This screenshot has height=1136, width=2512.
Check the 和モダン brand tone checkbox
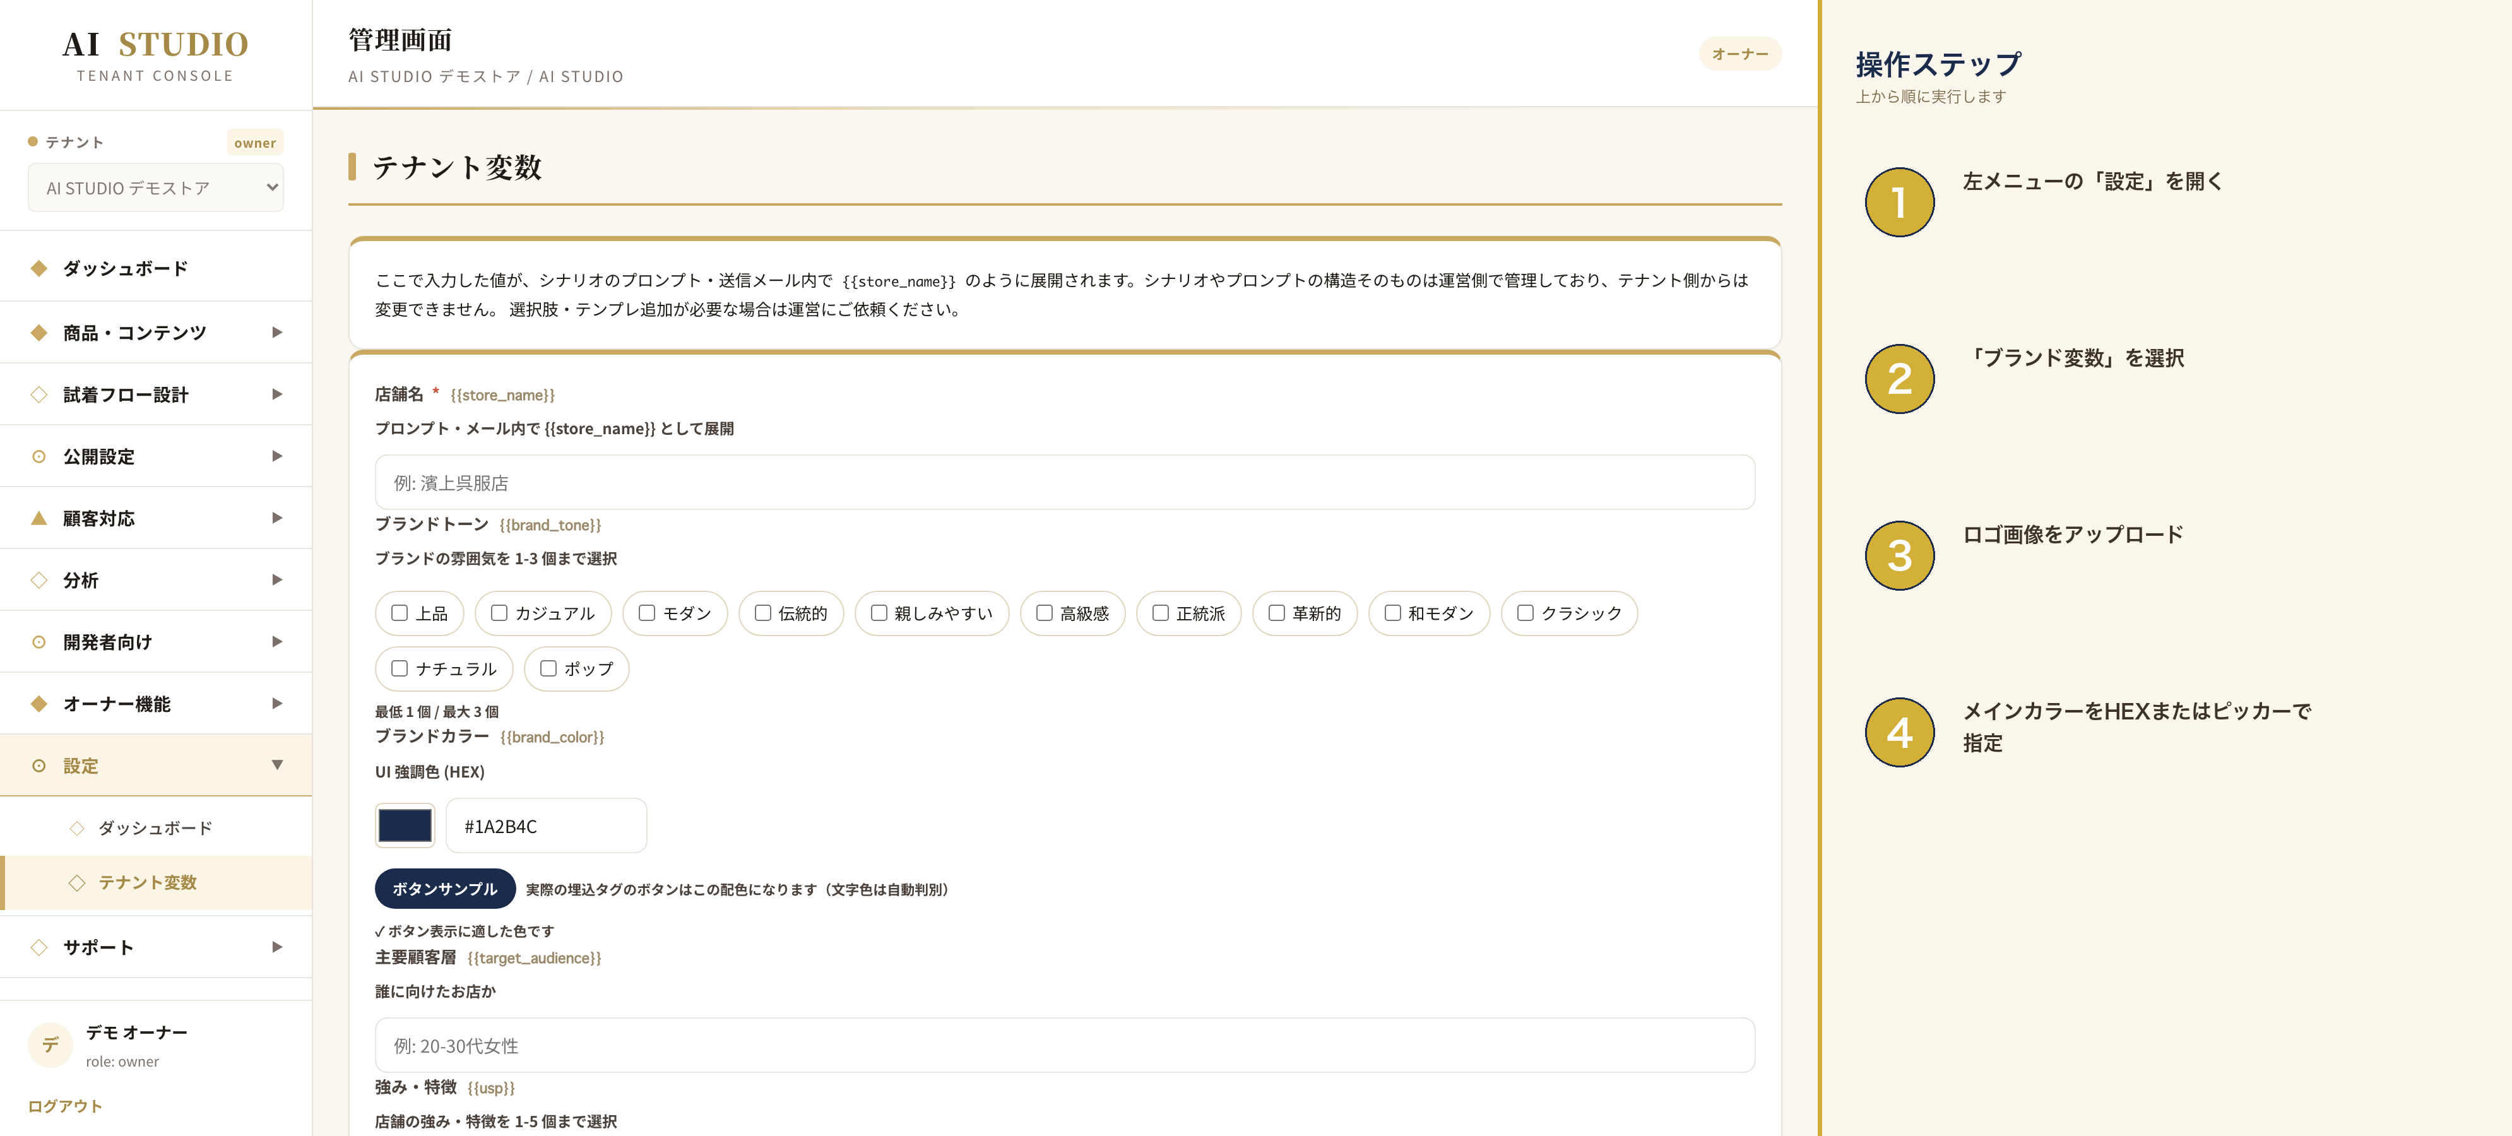tap(1392, 612)
